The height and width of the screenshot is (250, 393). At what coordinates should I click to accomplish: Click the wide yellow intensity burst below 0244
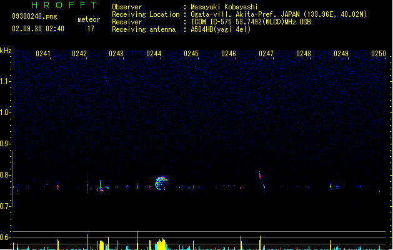pyautogui.click(x=161, y=244)
